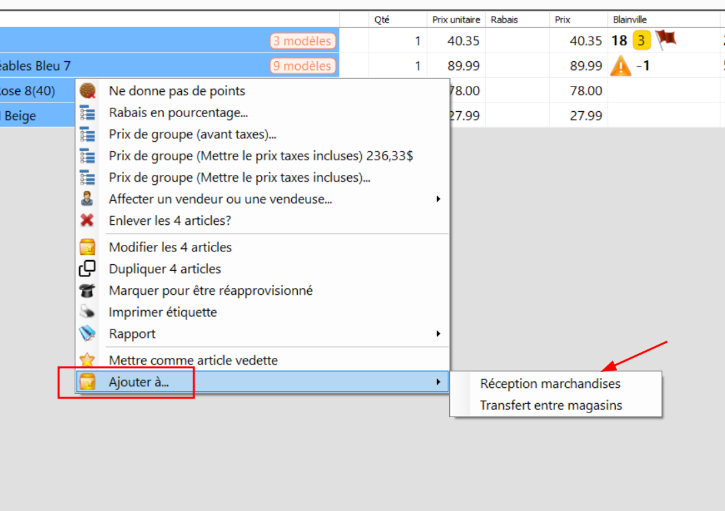Image resolution: width=725 pixels, height=511 pixels.
Task: Click the salesperson icon beside Affecter un vendeur
Action: point(87,199)
